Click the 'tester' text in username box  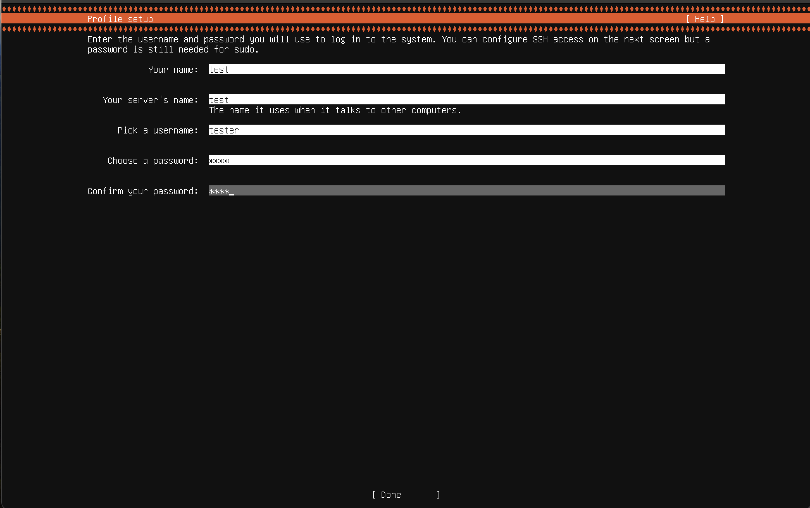pos(224,130)
